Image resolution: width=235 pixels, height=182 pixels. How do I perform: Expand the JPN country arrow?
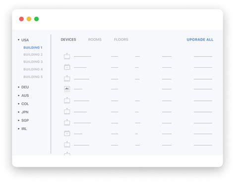[x=18, y=112]
